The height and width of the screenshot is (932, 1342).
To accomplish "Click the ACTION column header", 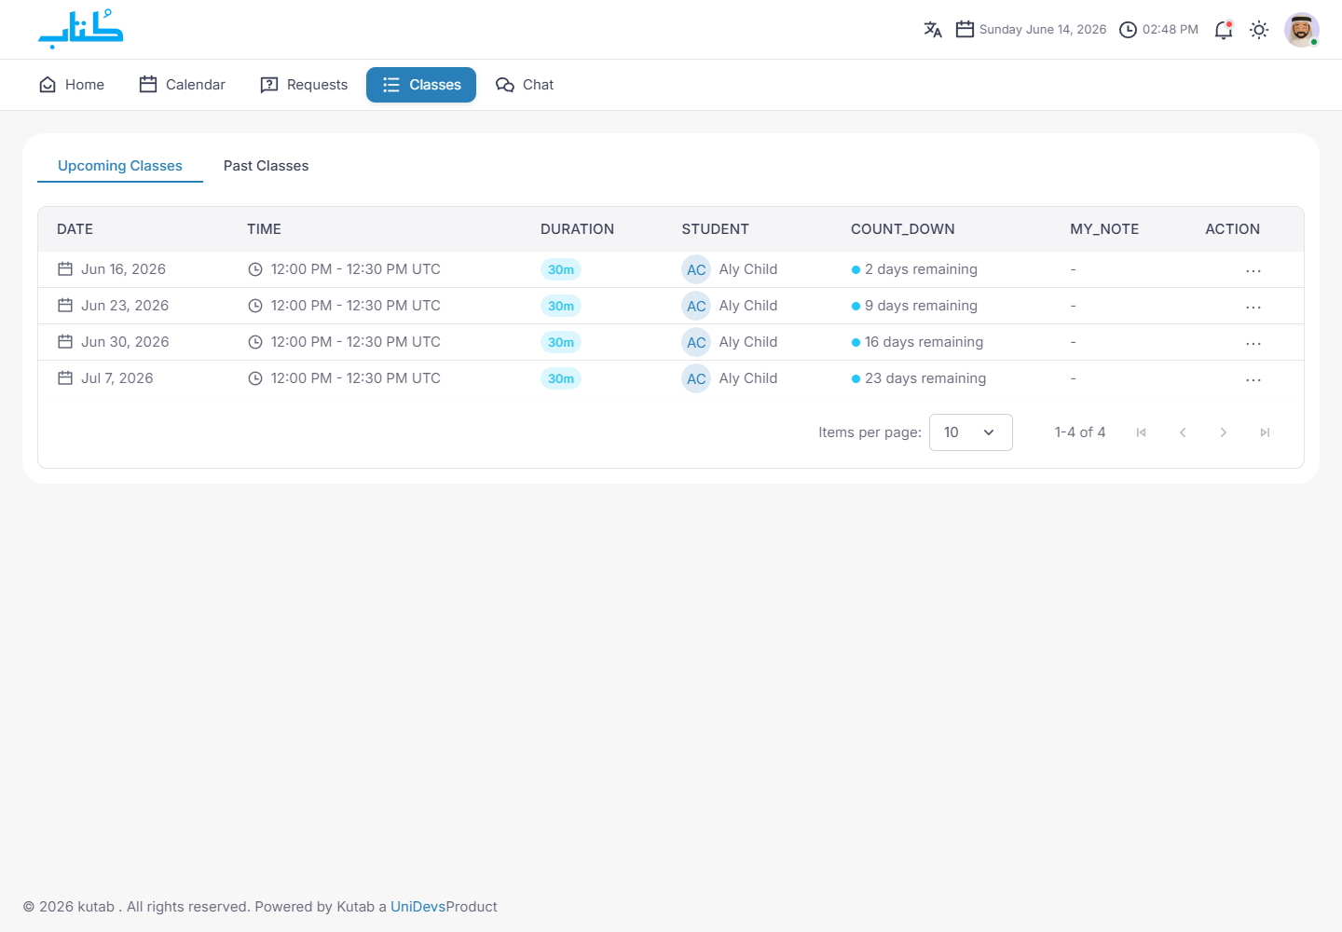I will click(x=1233, y=229).
